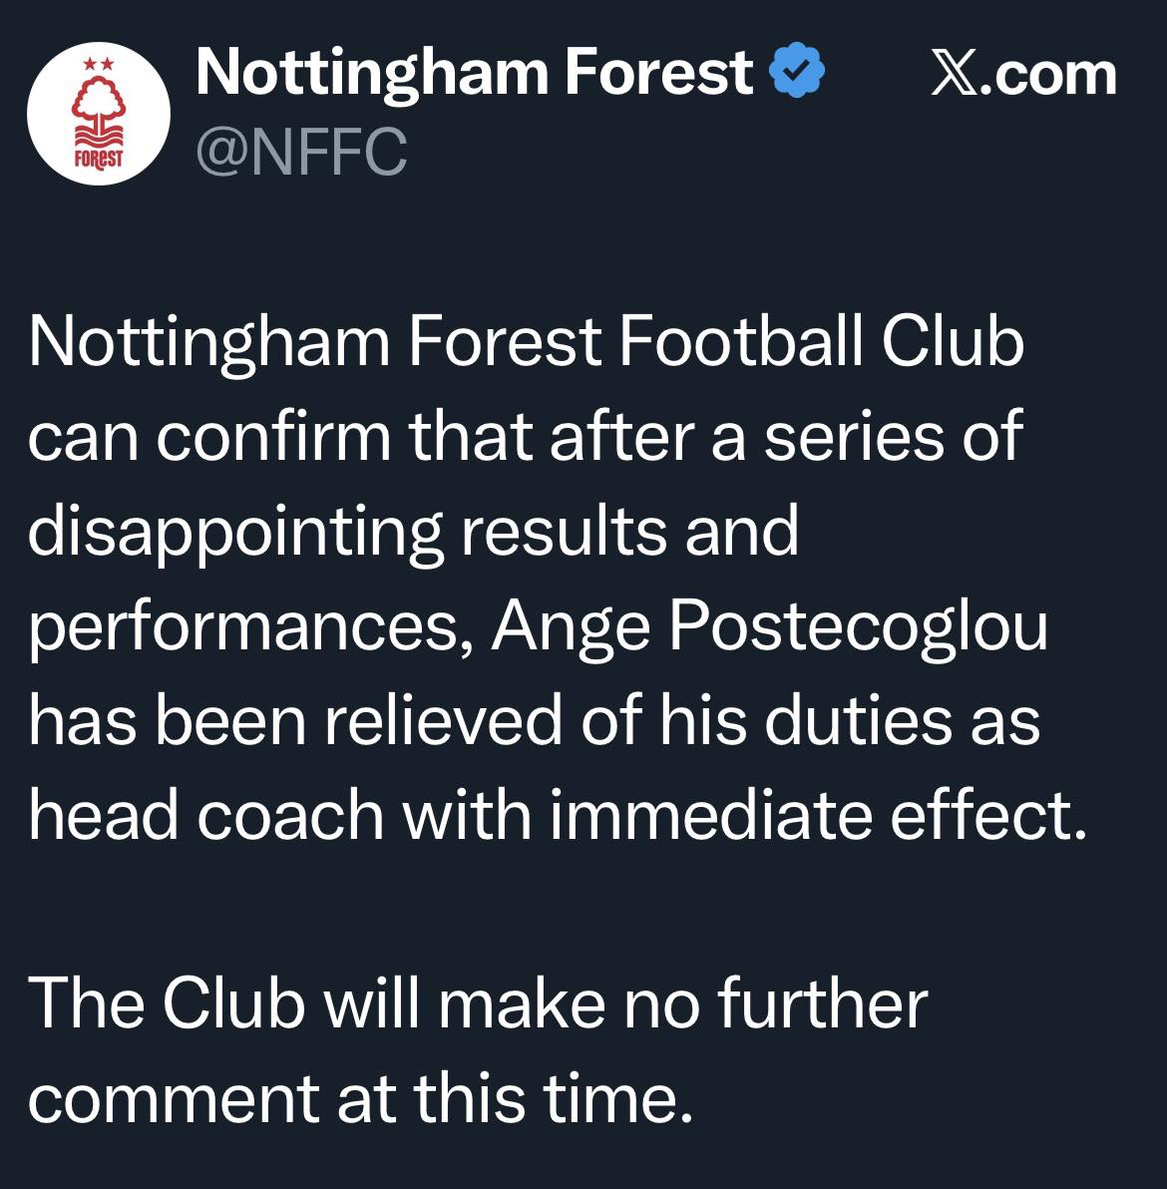Click the blue verified checkmark badge
The height and width of the screenshot is (1189, 1167).
tap(798, 73)
